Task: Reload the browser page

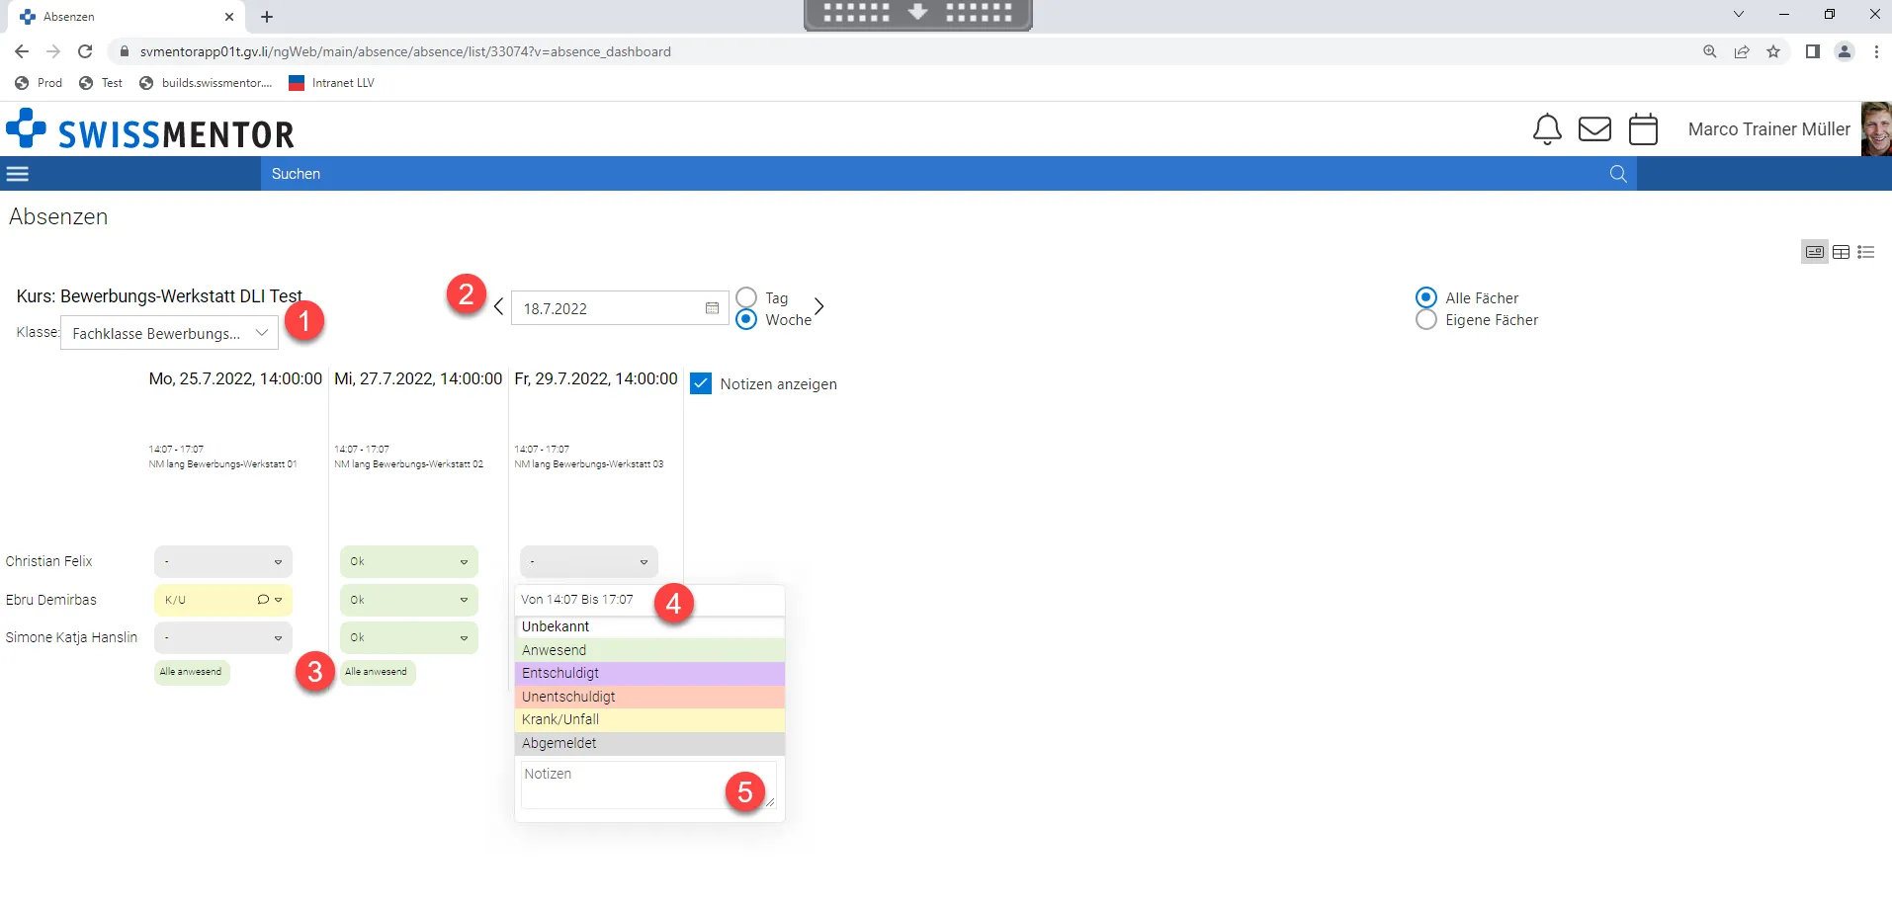Action: click(85, 51)
